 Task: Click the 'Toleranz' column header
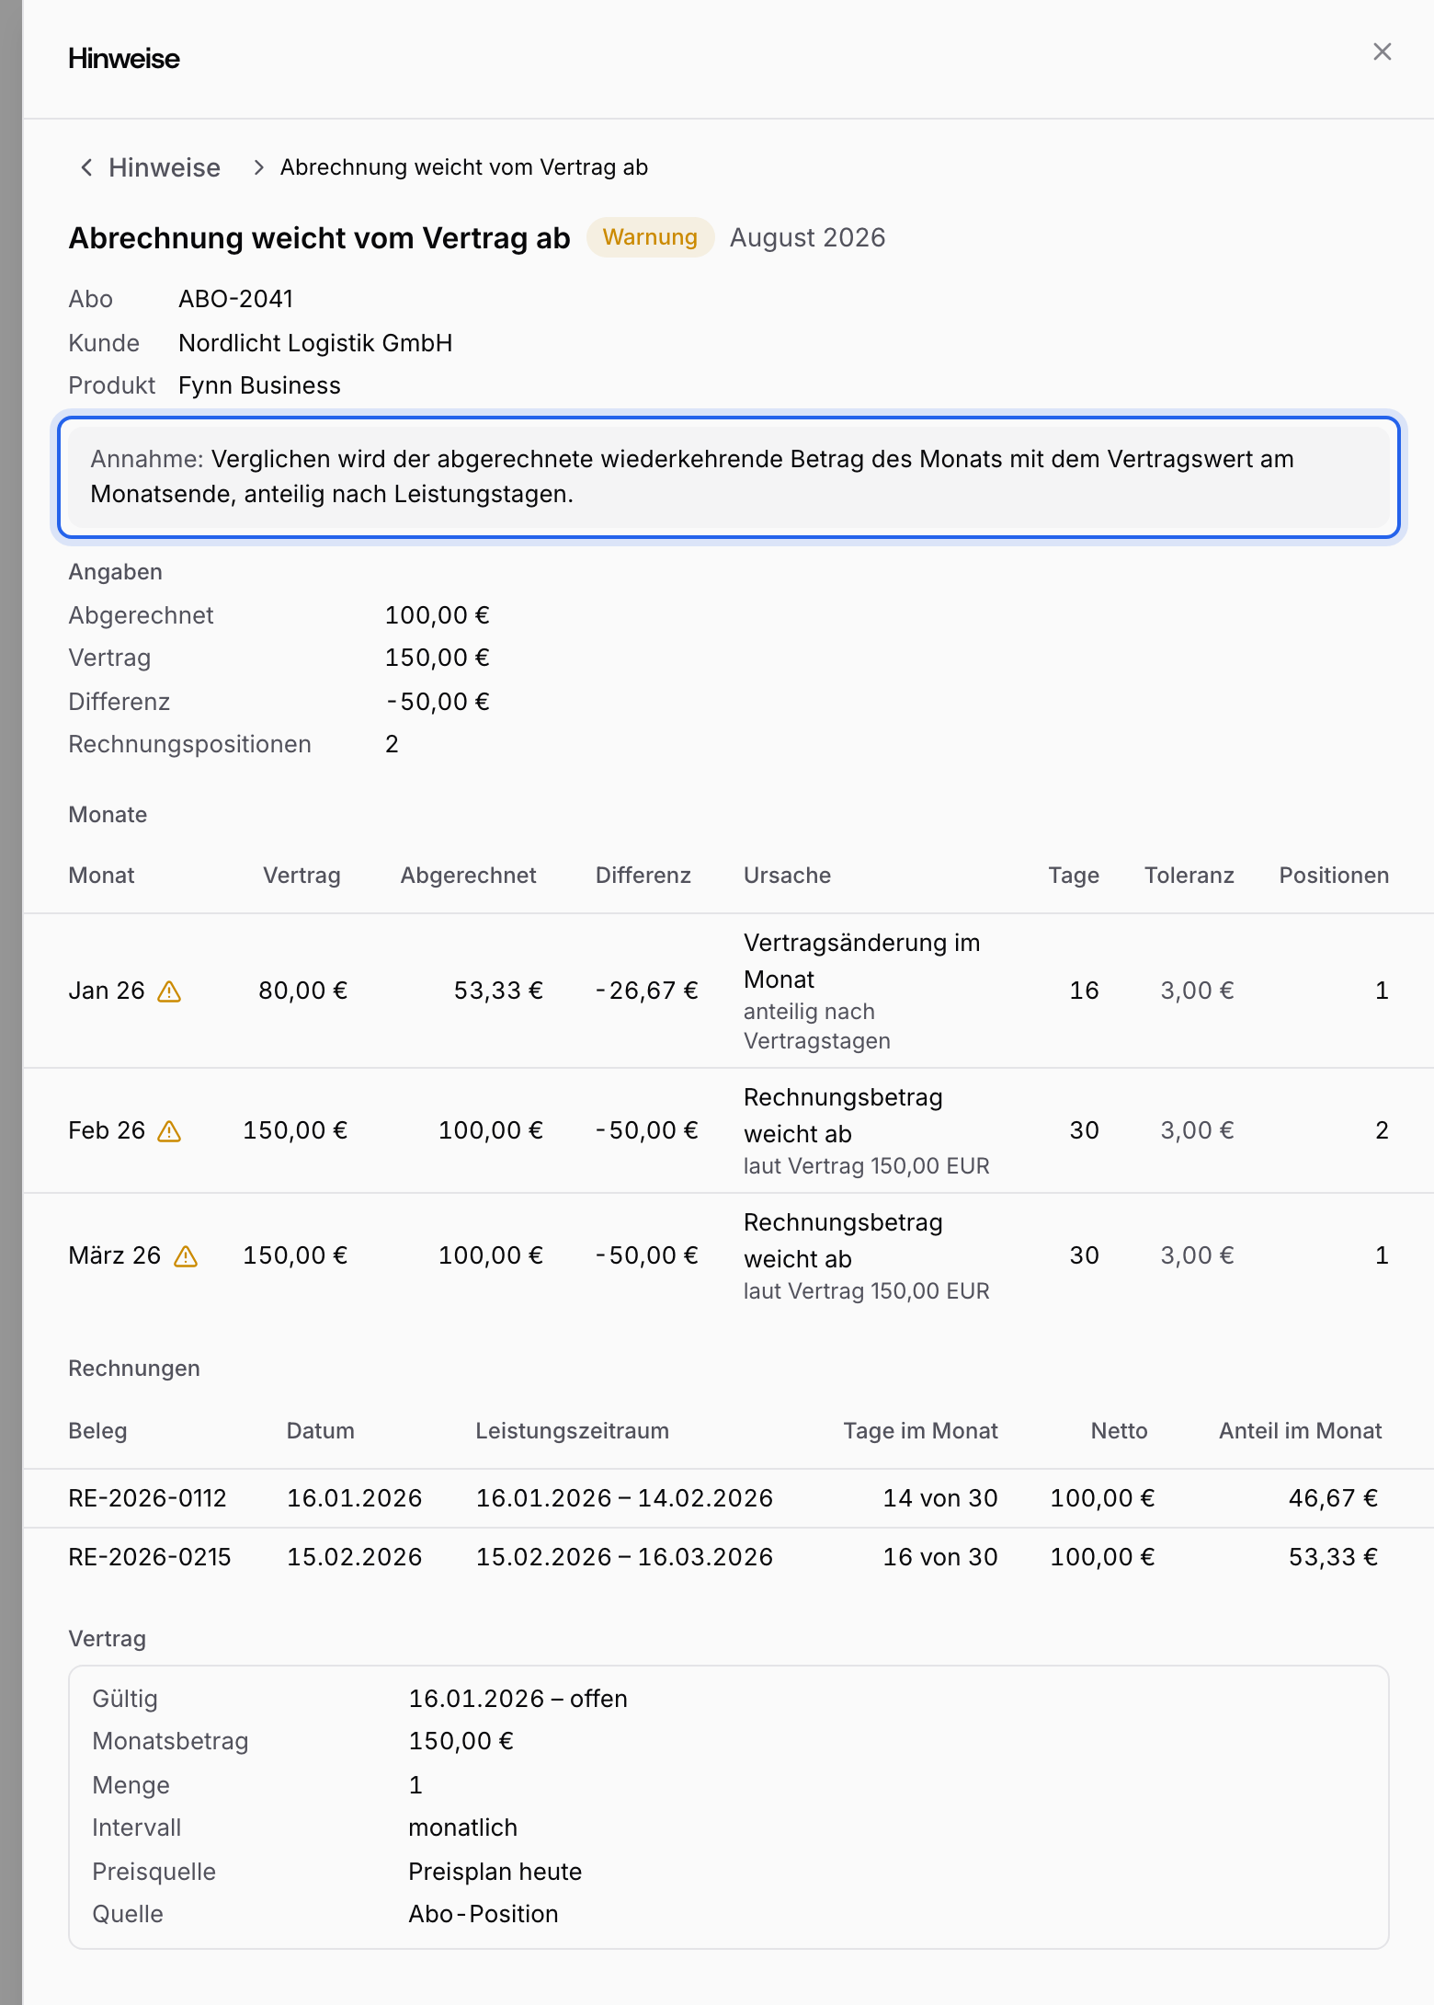pyautogui.click(x=1189, y=876)
